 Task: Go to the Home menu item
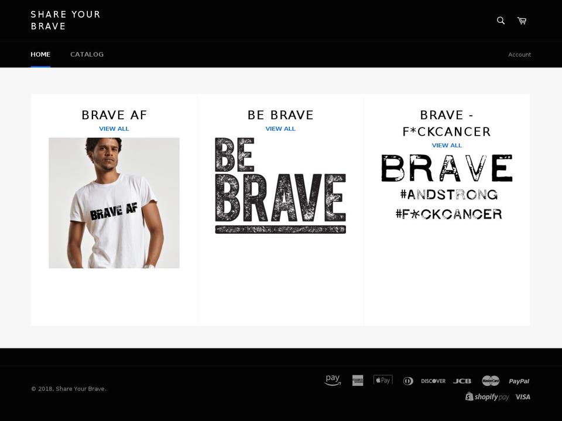point(40,54)
